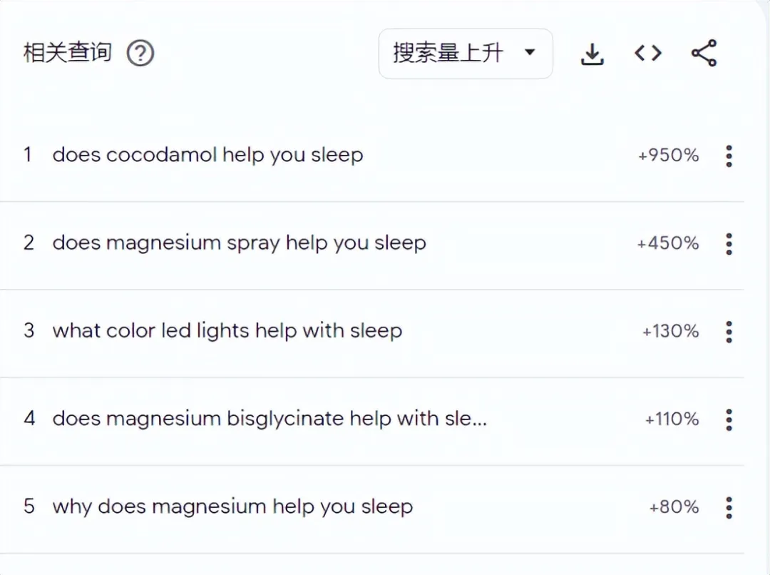Open more options for LED lights query
770x575 pixels.
(729, 331)
